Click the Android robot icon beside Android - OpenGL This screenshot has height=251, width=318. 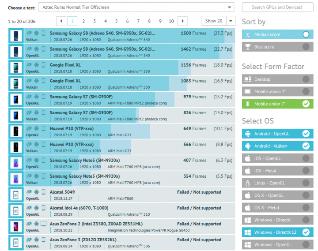(x=248, y=134)
